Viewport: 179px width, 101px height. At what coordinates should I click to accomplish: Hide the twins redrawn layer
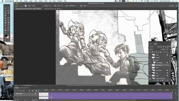point(150,70)
